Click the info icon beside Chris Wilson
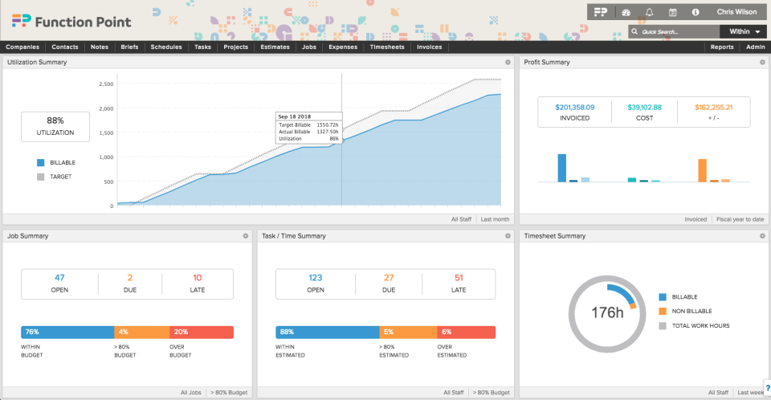The width and height of the screenshot is (771, 400). [696, 12]
